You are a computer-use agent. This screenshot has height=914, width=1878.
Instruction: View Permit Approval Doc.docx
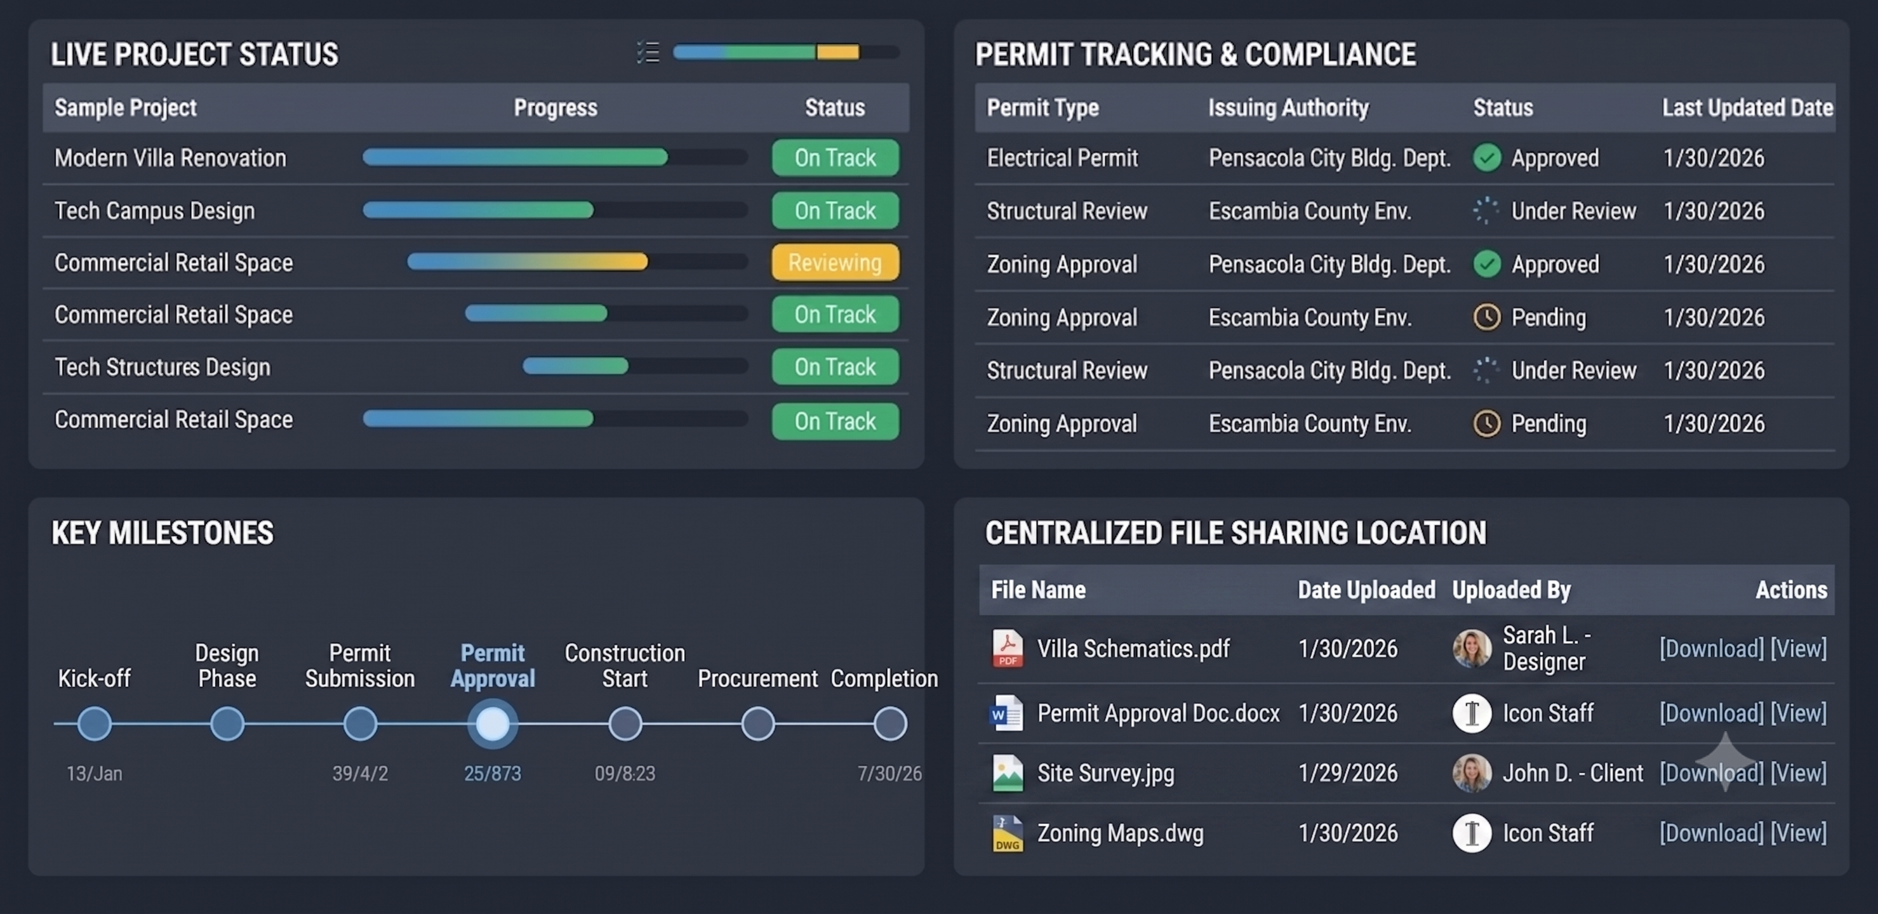(x=1799, y=713)
